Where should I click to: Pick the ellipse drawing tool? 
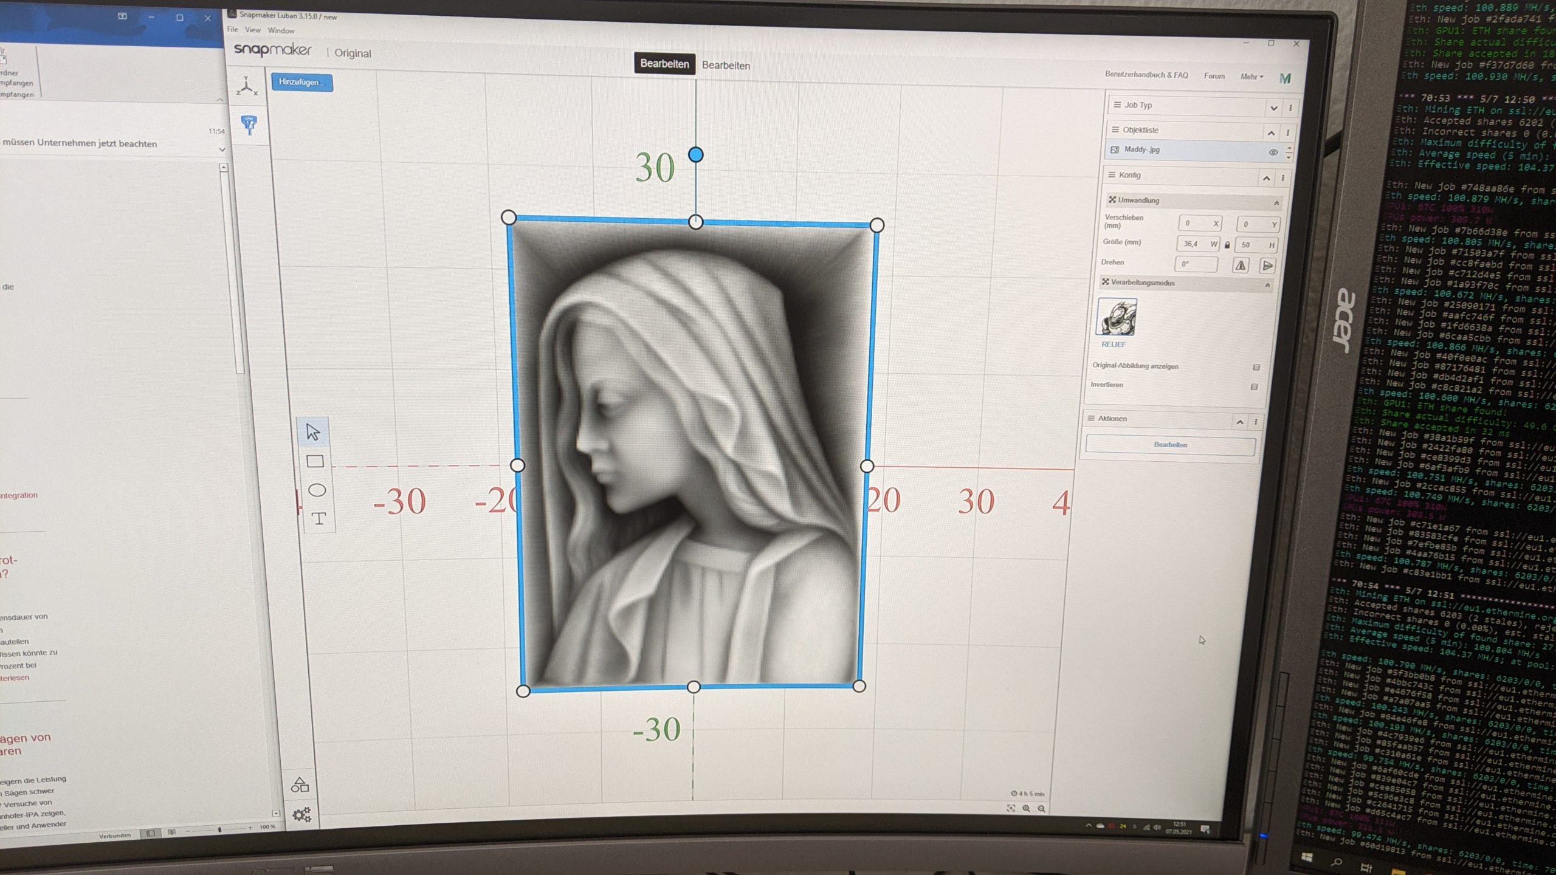tap(317, 490)
